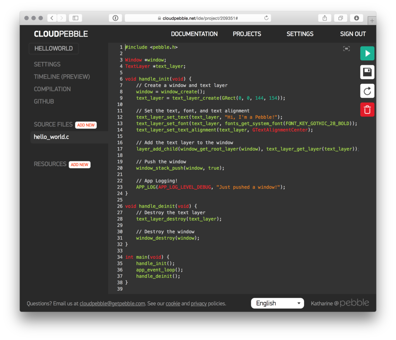Place cursor on the #include line
396x340 pixels.
tap(152, 47)
